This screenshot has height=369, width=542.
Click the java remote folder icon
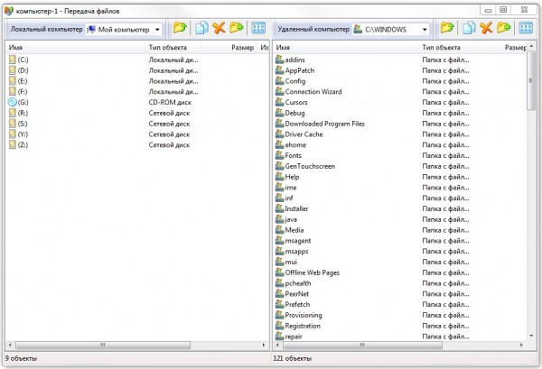click(280, 219)
